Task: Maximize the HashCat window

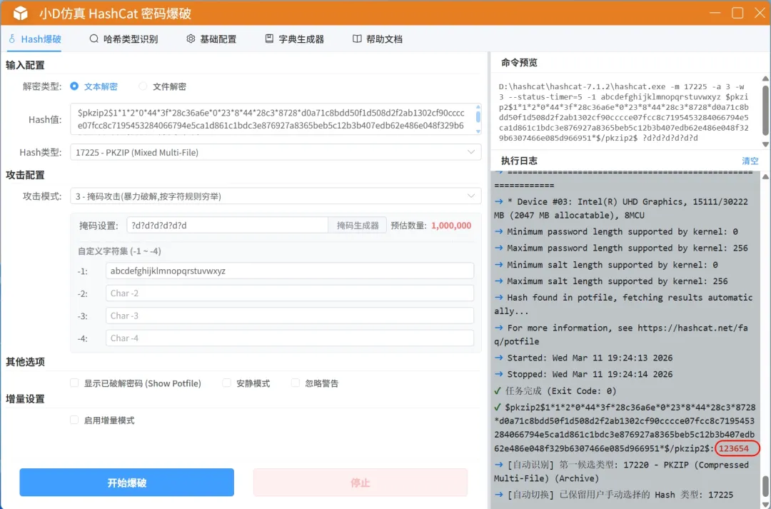Action: 737,14
